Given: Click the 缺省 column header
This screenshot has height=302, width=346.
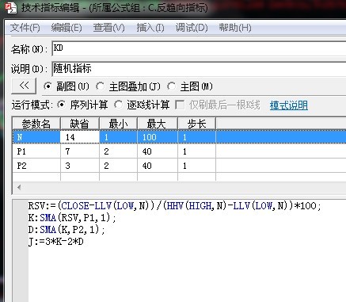Looking at the screenshot, I should tap(80, 124).
